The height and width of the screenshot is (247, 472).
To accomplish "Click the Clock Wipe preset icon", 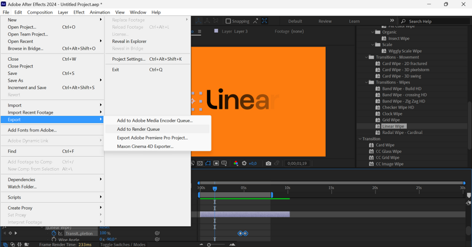I will pyautogui.click(x=378, y=114).
